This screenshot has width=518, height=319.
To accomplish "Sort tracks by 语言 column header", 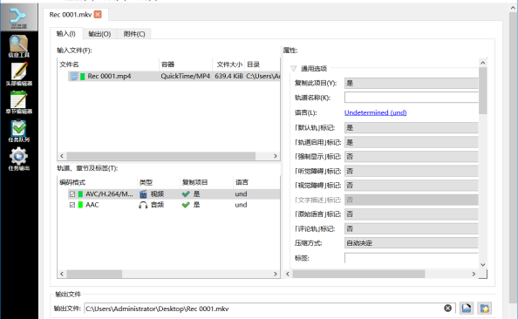I will point(256,182).
